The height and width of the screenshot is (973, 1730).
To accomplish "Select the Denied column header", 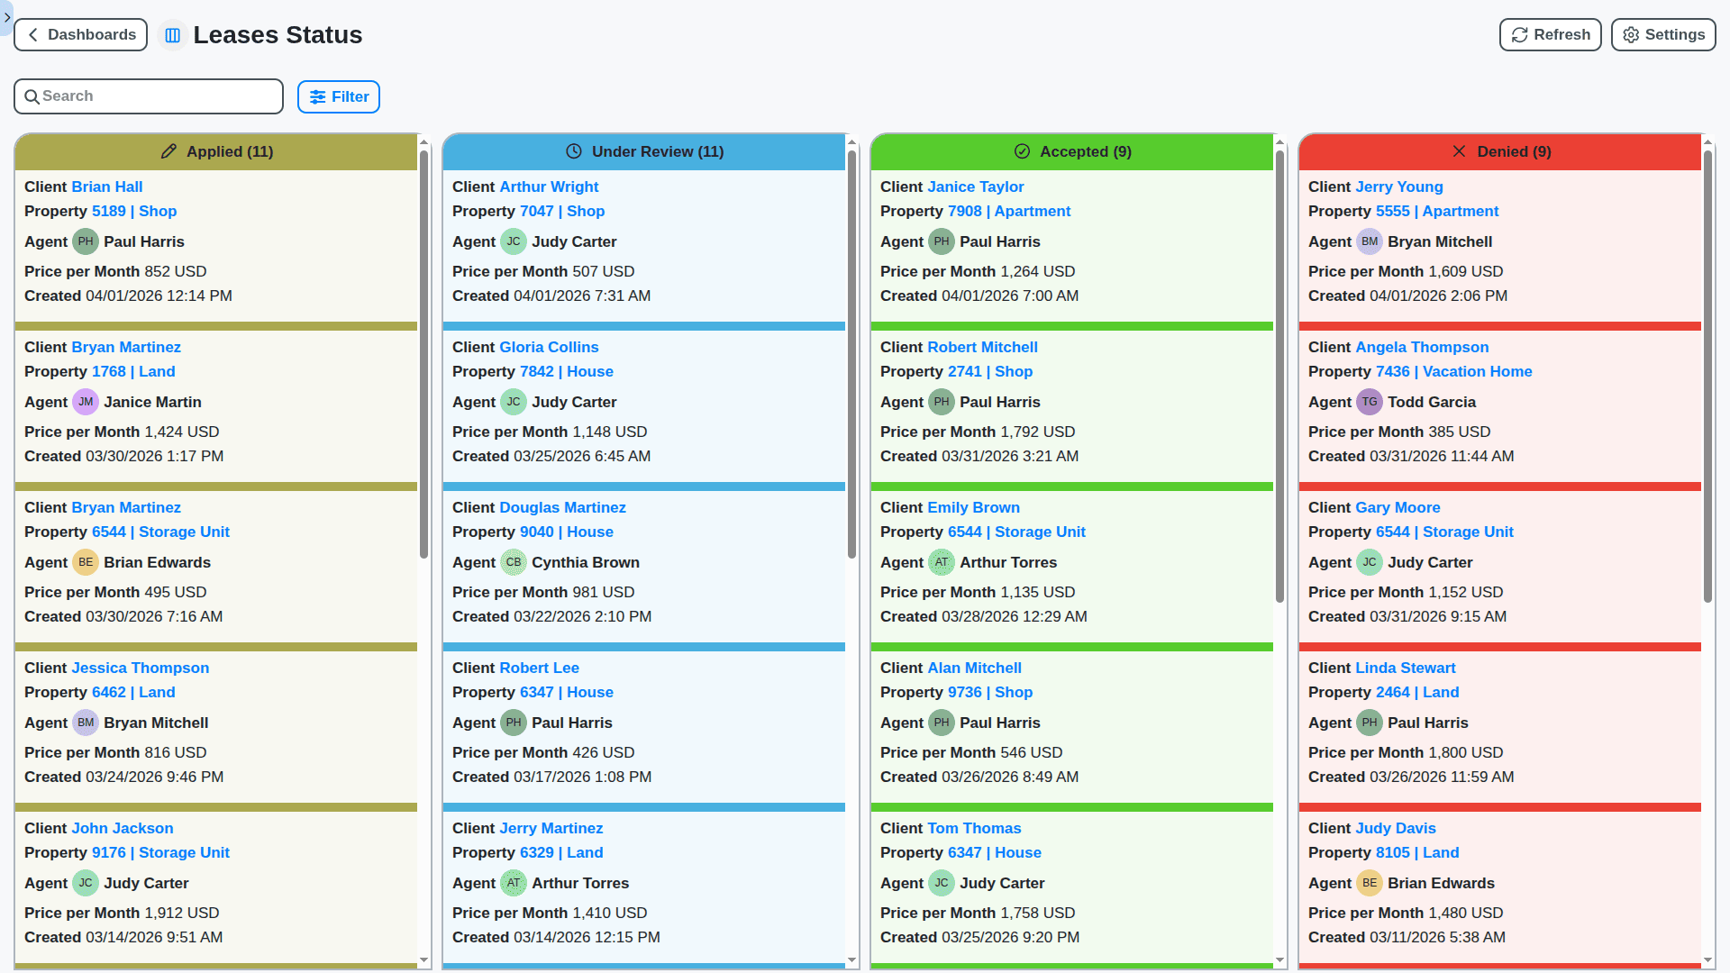I will (x=1499, y=151).
